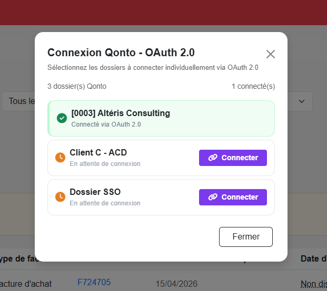Select the Client C - ACD dossier title
This screenshot has height=291, width=327.
98,153
